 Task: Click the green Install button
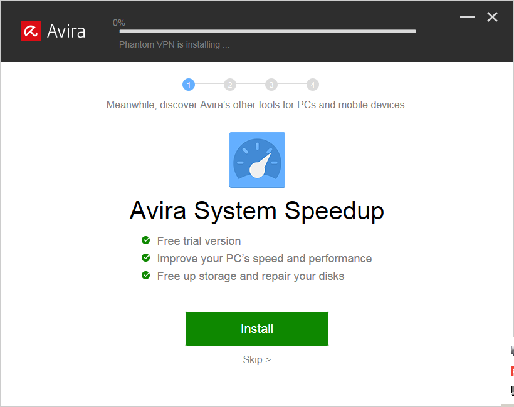click(256, 328)
